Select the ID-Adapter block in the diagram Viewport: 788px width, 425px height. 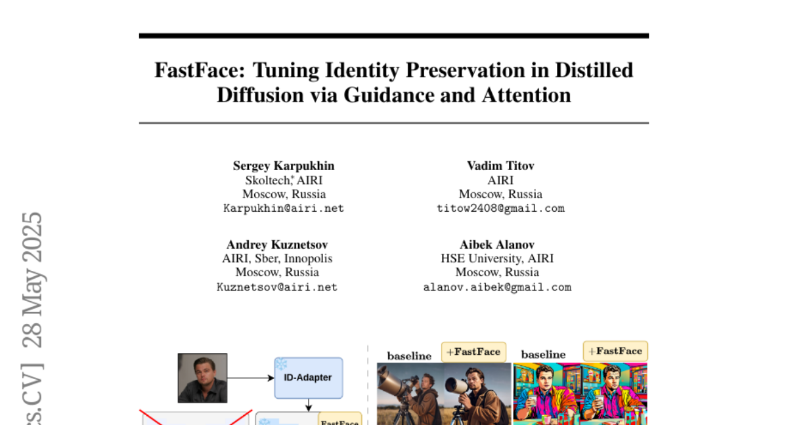click(x=308, y=378)
